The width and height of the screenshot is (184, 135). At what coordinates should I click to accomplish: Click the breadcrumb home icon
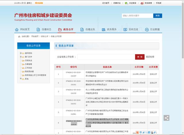tap(19, 37)
